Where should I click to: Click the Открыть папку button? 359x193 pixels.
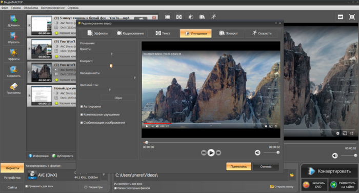click(282, 186)
